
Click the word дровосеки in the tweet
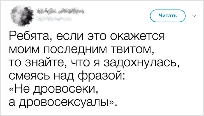[66, 90]
